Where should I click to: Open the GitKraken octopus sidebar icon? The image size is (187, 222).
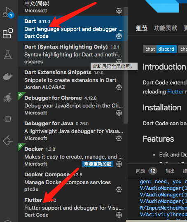[8, 98]
